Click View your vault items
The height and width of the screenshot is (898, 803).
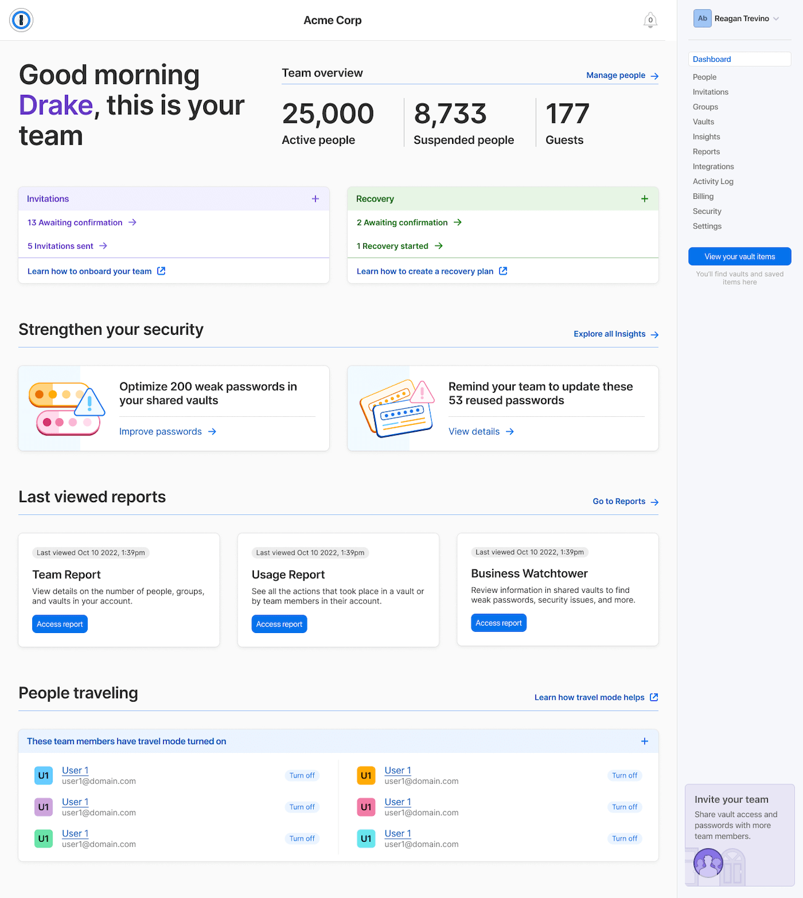coord(739,256)
